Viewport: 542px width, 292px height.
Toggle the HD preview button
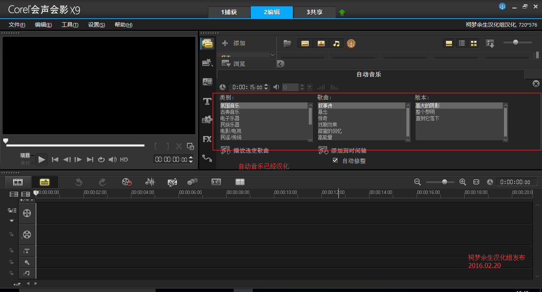(x=124, y=159)
